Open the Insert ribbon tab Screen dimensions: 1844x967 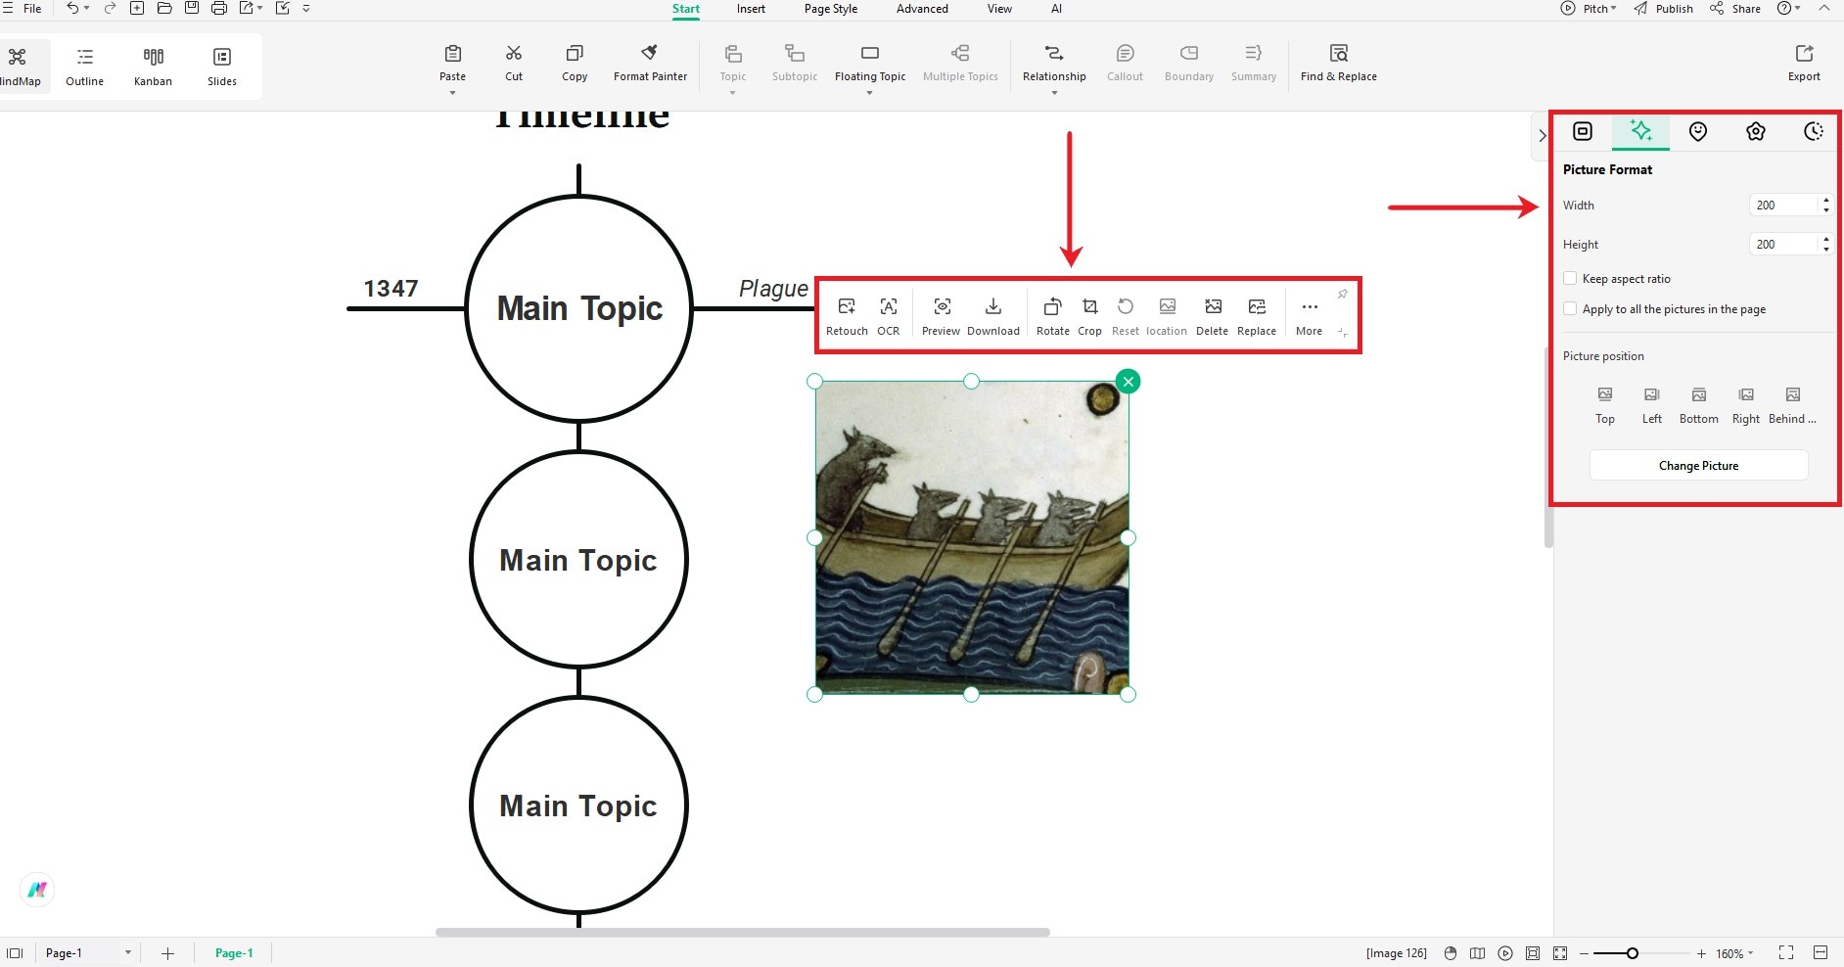pyautogui.click(x=751, y=9)
